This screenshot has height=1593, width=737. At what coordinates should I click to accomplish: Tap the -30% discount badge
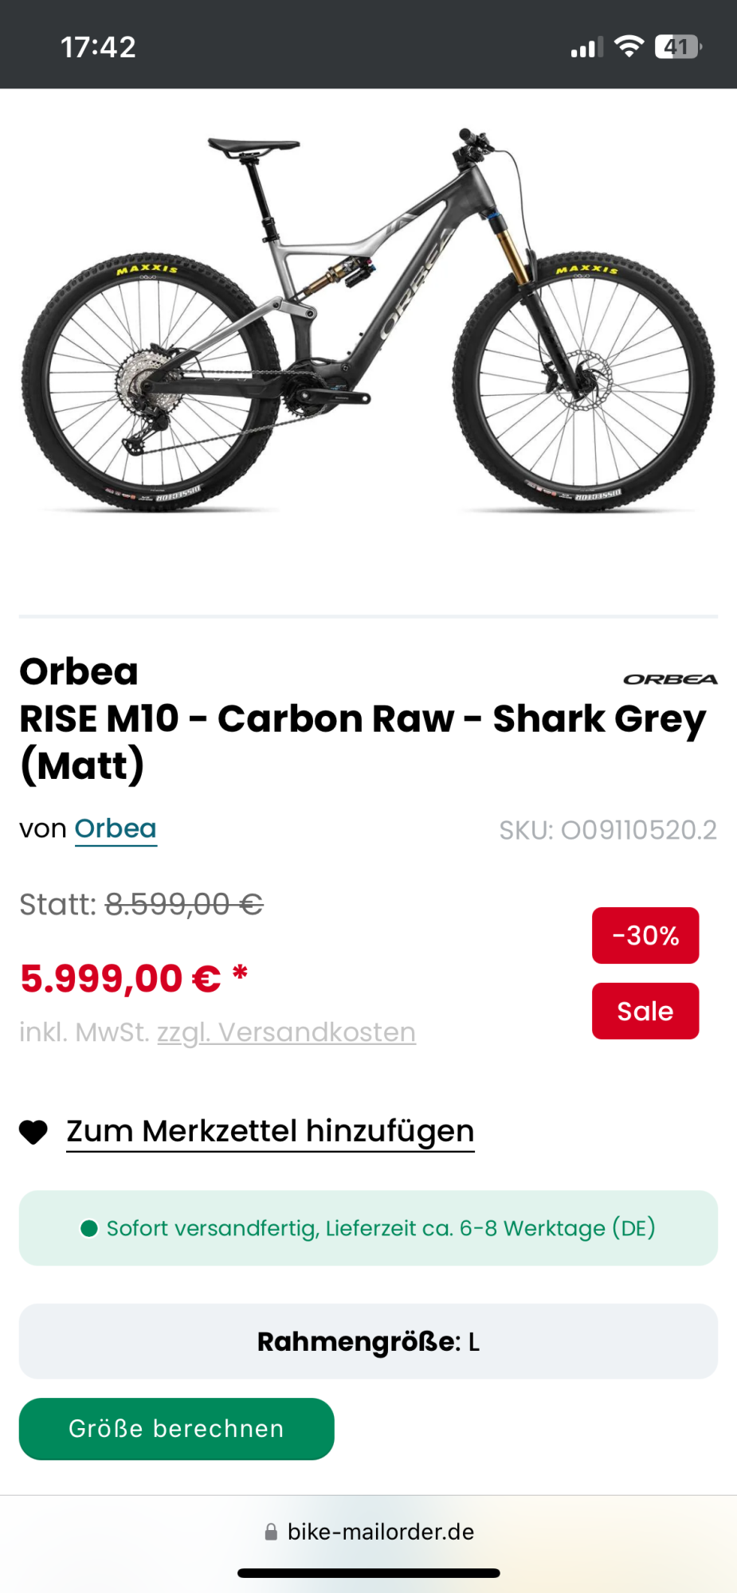pos(645,935)
